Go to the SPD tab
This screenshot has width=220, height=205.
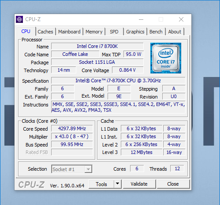(114, 32)
